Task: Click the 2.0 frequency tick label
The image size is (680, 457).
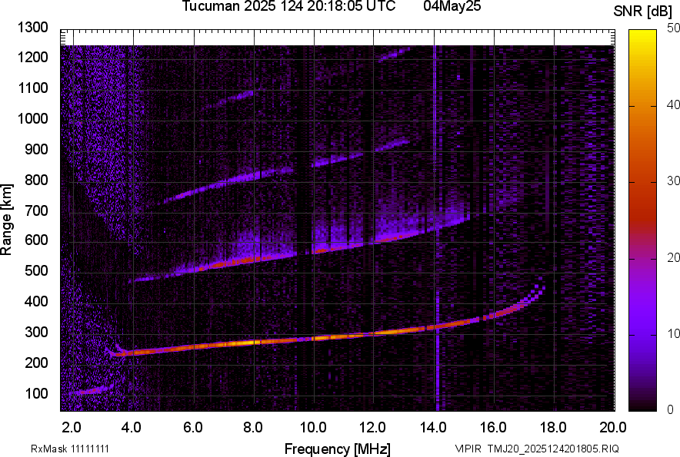Action: [72, 428]
